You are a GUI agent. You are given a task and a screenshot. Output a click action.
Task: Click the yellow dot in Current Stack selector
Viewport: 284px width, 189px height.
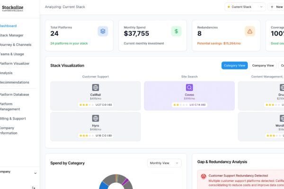click(229, 7)
